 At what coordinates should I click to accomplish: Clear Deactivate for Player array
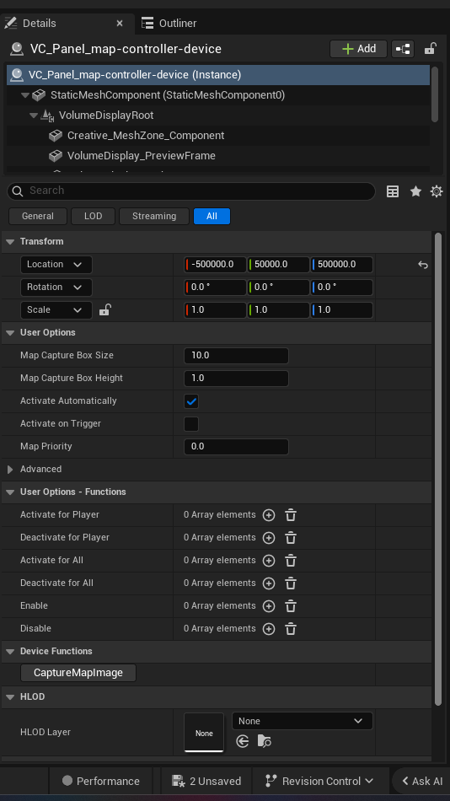[x=291, y=538]
